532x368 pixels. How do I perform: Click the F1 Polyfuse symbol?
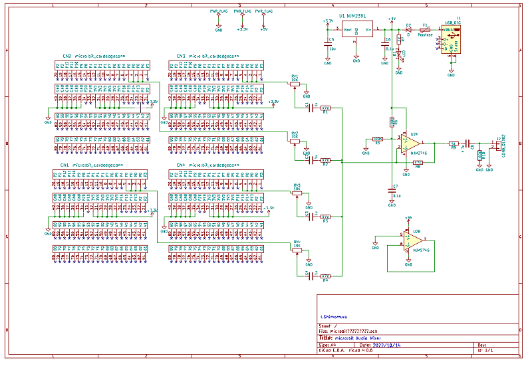tap(425, 29)
